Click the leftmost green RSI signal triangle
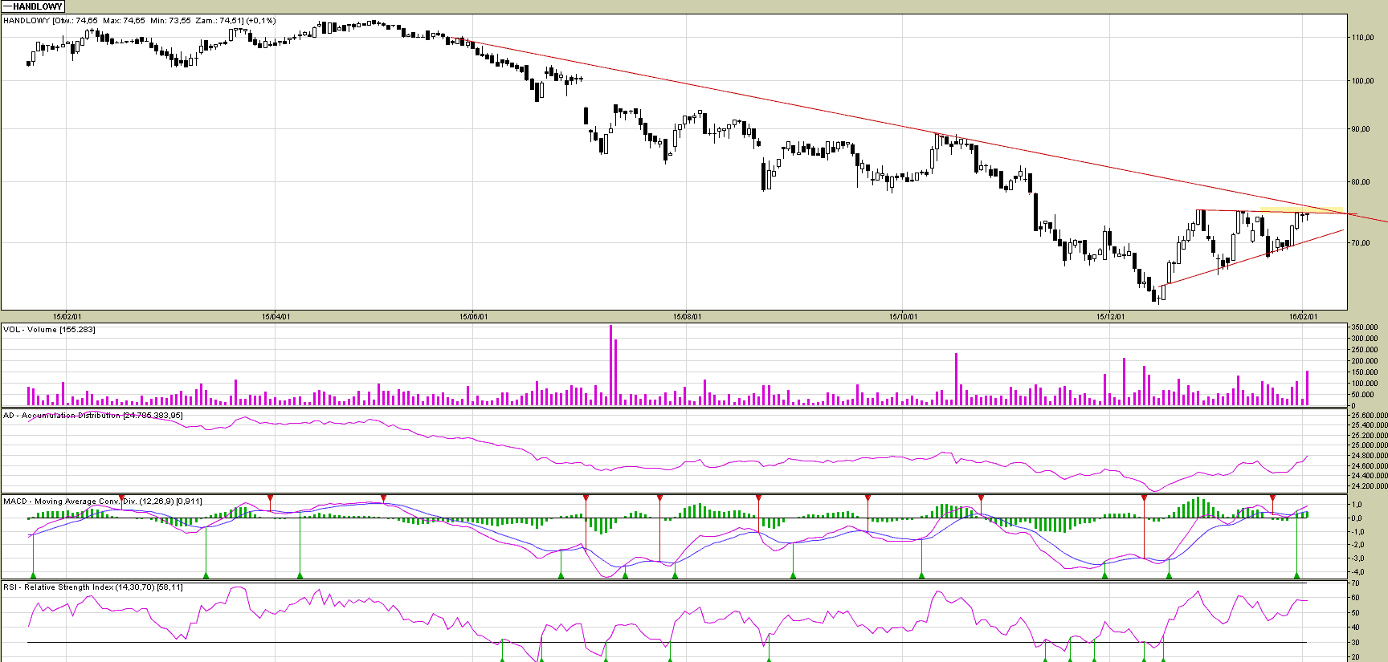 (x=502, y=660)
